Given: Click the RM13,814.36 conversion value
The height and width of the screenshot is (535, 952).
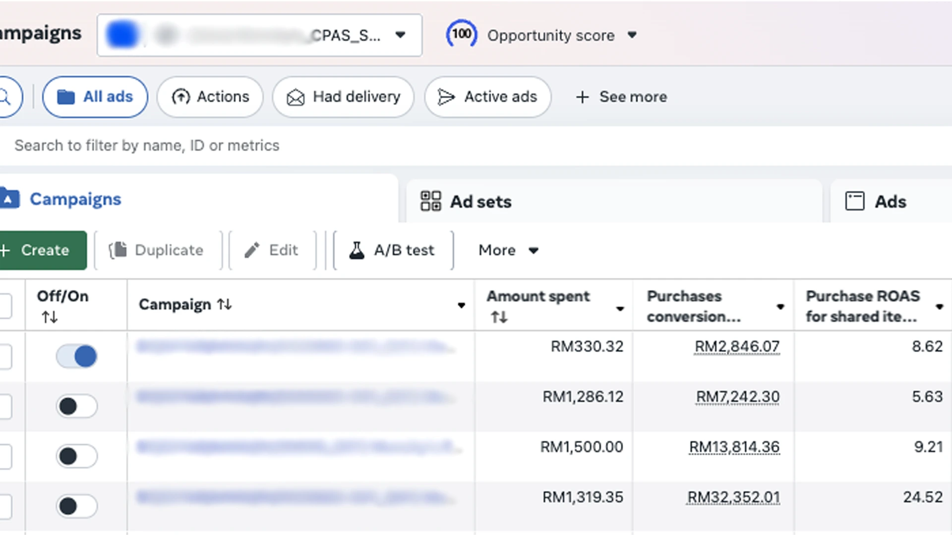Looking at the screenshot, I should (734, 447).
